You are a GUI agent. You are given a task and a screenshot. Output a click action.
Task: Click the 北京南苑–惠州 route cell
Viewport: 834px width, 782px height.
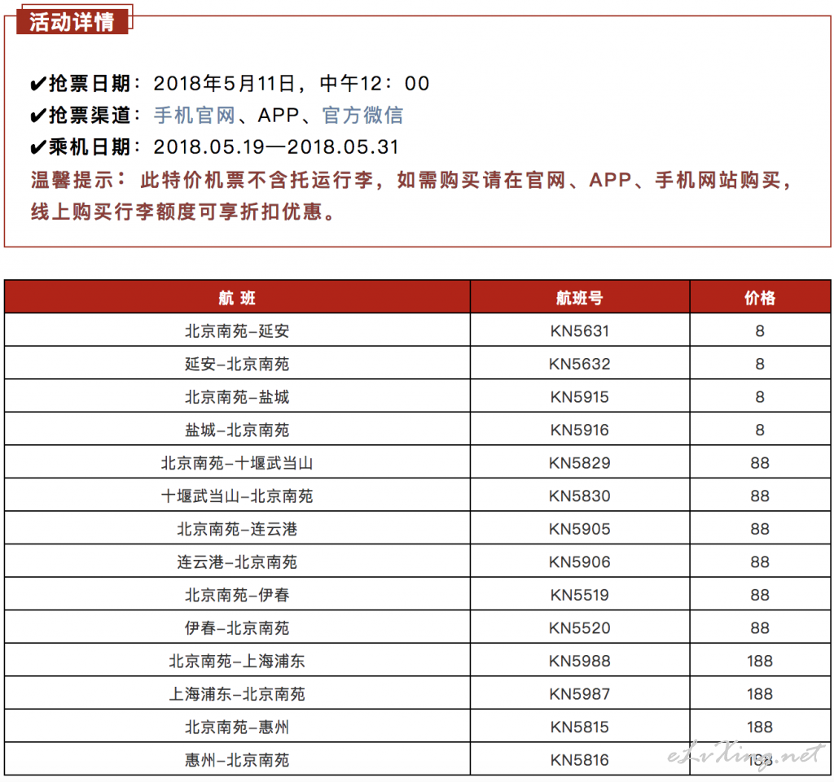point(237,726)
